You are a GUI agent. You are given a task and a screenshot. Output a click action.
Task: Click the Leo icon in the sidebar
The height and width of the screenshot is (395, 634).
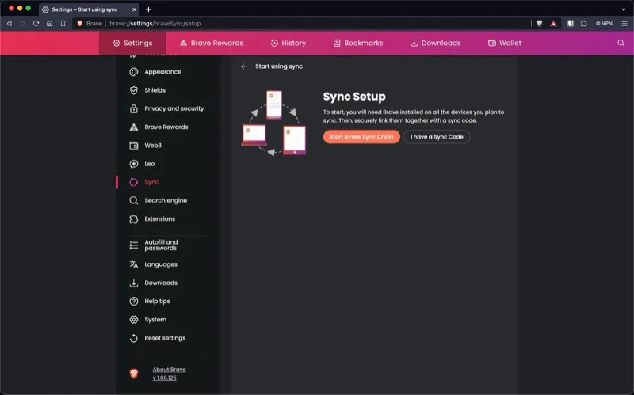pos(134,164)
